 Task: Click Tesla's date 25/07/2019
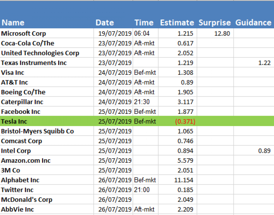(115, 121)
